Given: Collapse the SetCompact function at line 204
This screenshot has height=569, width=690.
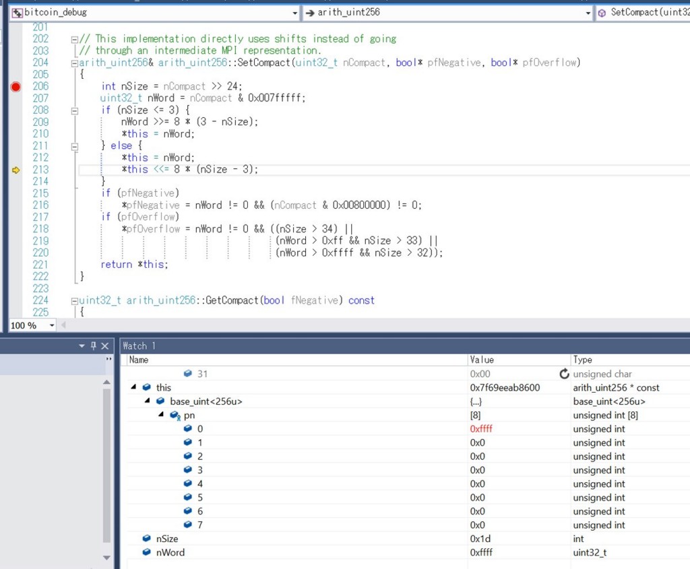Looking at the screenshot, I should click(x=74, y=63).
